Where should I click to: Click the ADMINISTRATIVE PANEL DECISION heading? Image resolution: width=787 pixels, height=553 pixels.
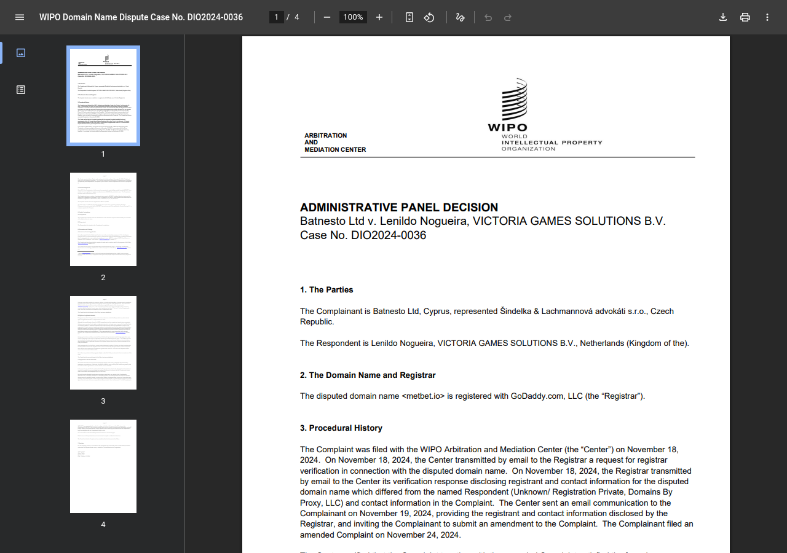point(399,208)
